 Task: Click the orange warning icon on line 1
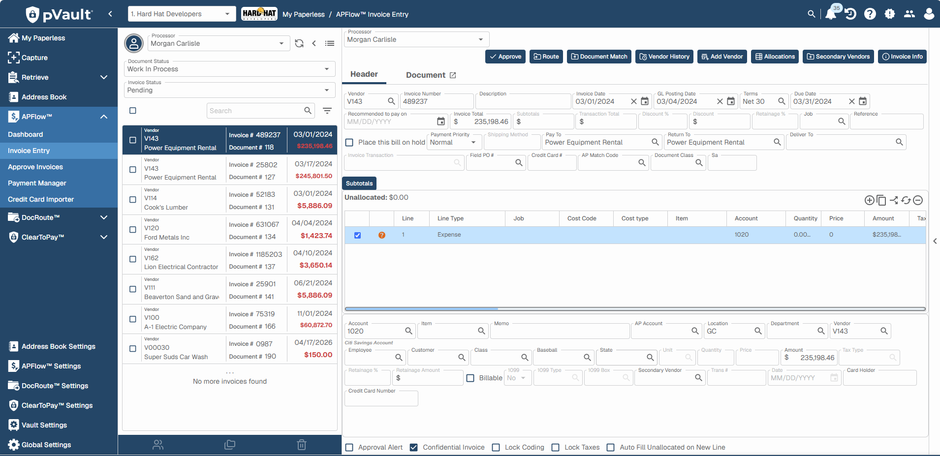382,235
